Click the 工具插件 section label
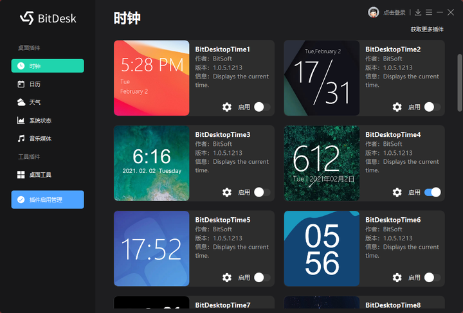Screen dimensions: 463x313 (29, 157)
